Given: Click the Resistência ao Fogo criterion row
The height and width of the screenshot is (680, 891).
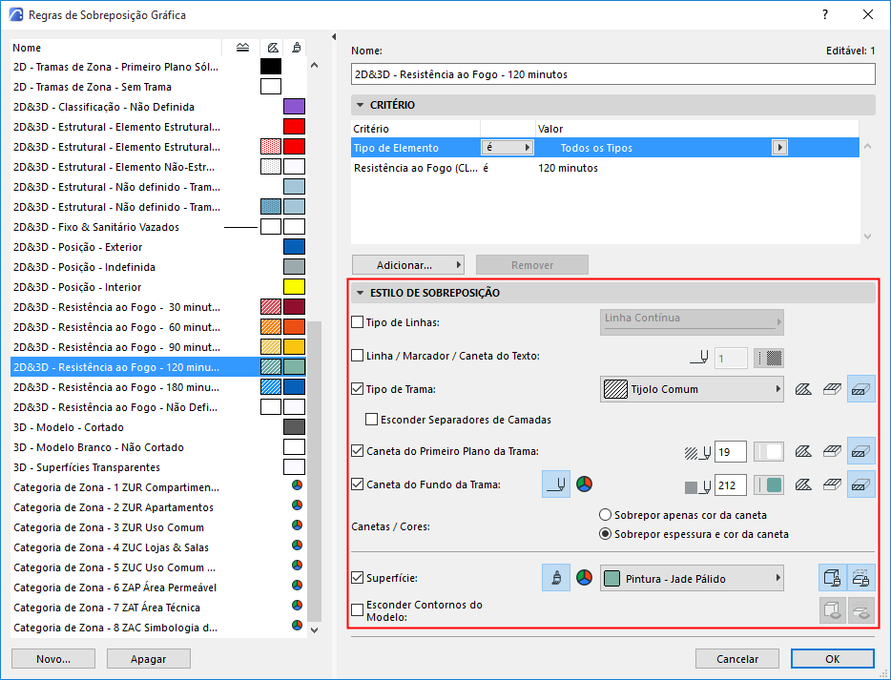Looking at the screenshot, I should (605, 168).
